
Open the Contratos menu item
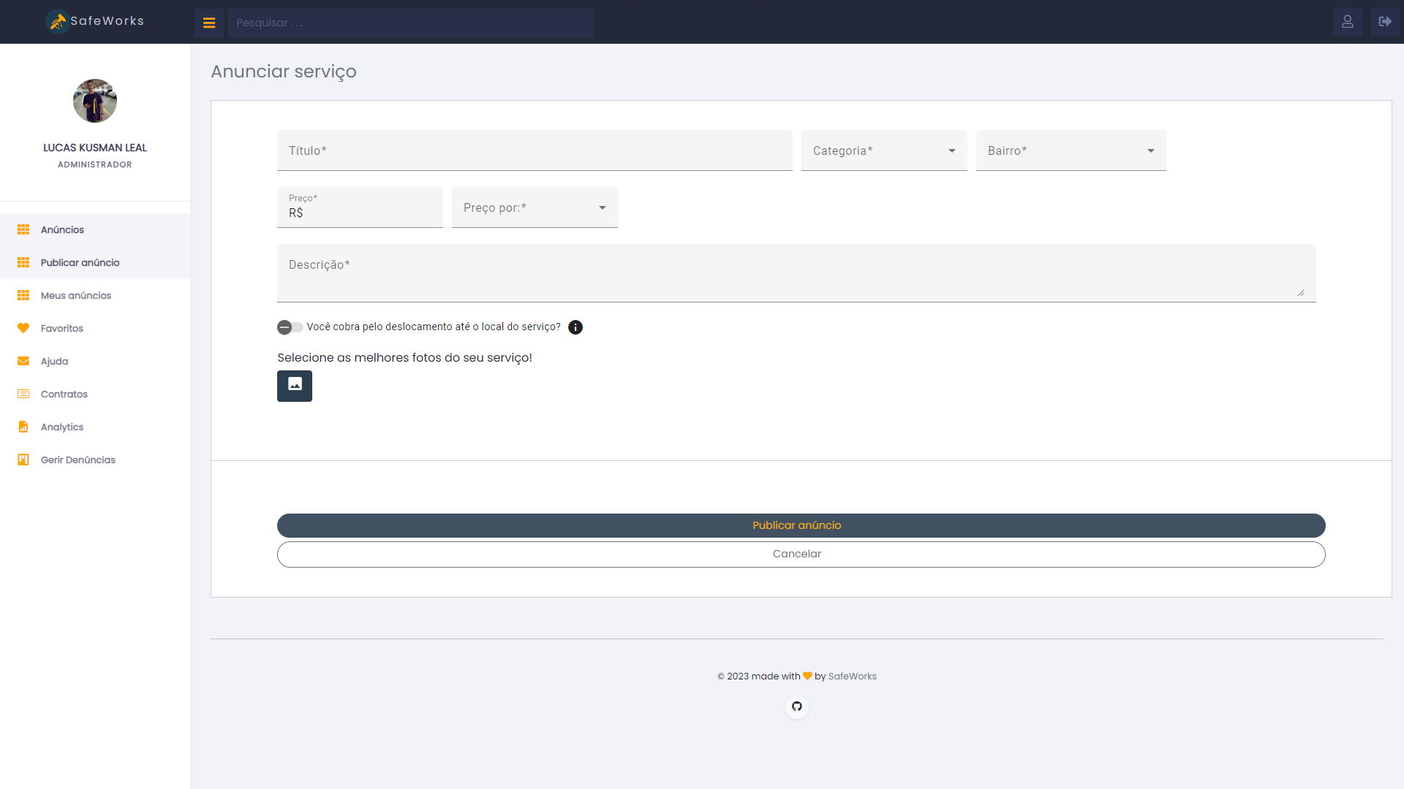[x=64, y=394]
